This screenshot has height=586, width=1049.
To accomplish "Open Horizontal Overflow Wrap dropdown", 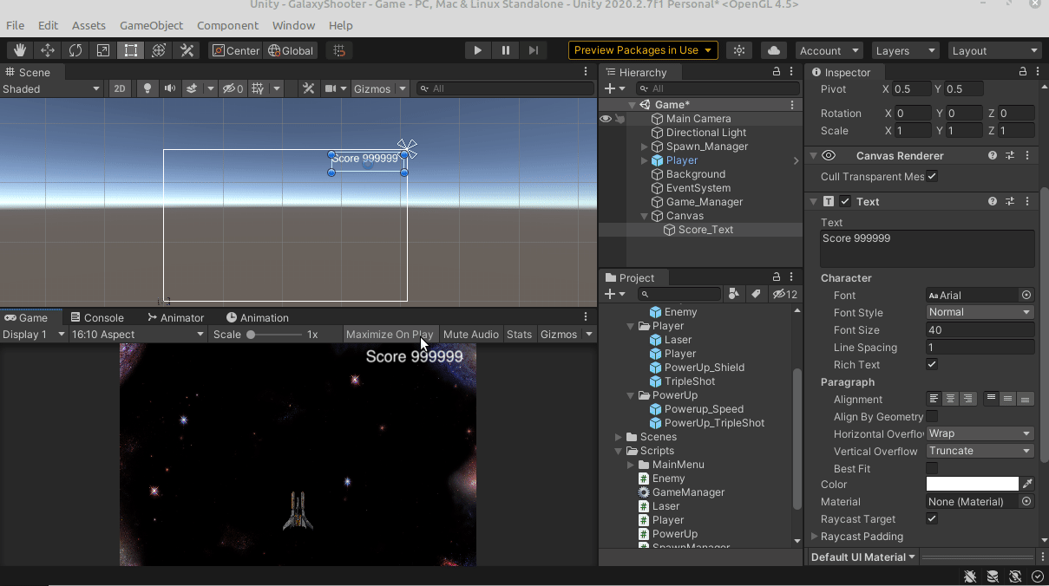I will 980,434.
